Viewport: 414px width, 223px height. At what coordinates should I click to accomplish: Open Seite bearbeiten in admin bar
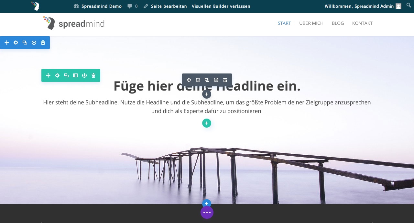click(165, 6)
